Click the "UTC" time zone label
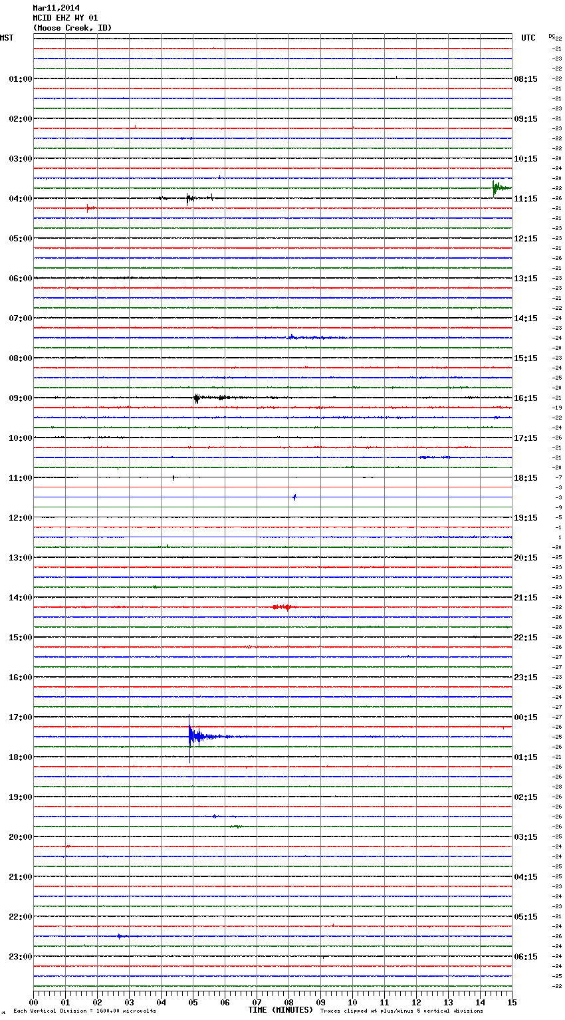Viewport: 565px width, 1020px height. [528, 38]
